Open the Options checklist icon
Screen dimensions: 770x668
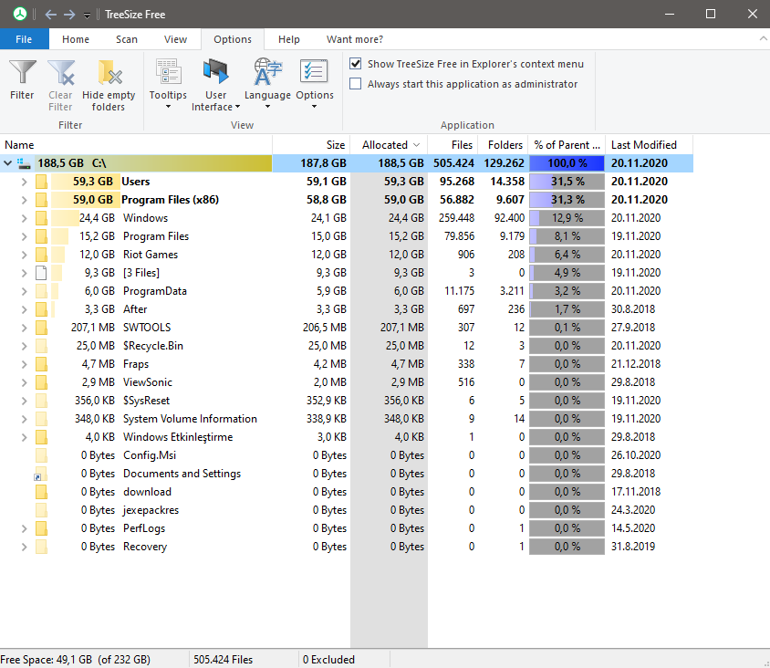tap(314, 72)
